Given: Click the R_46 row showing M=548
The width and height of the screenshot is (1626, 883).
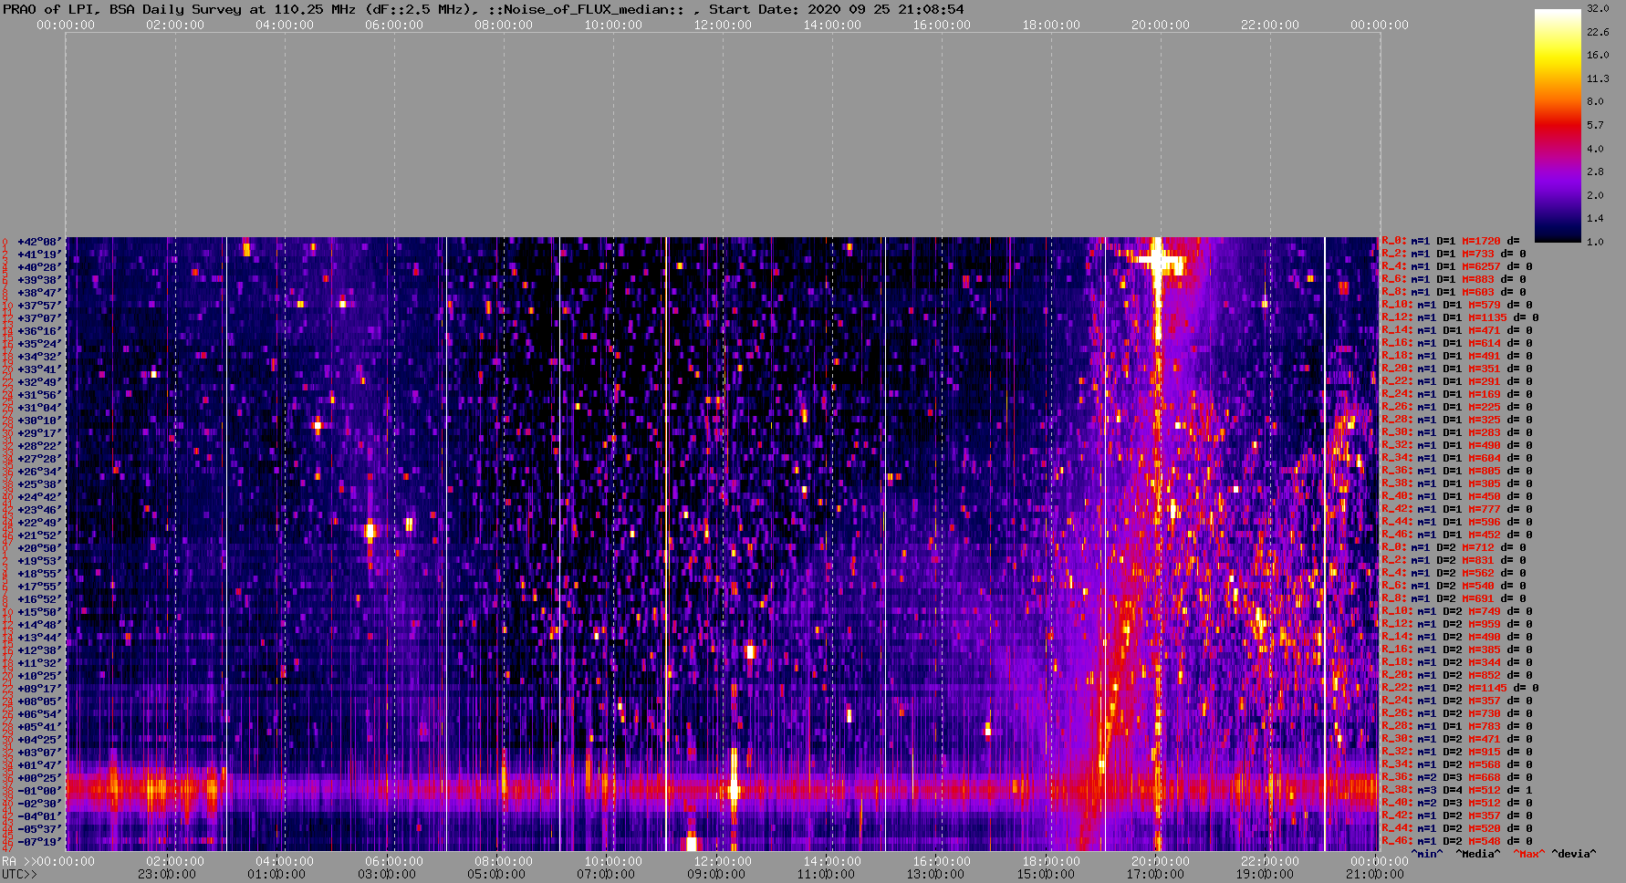Looking at the screenshot, I should [x=1457, y=842].
